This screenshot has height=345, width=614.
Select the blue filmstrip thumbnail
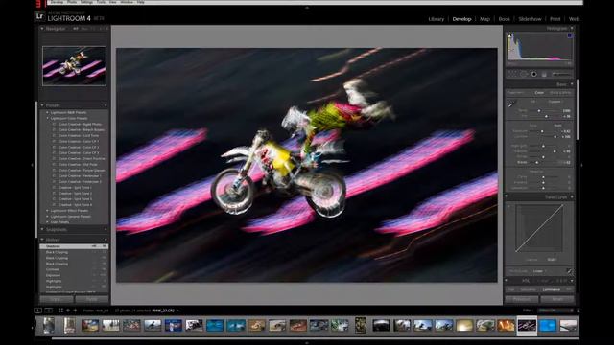(x=548, y=326)
